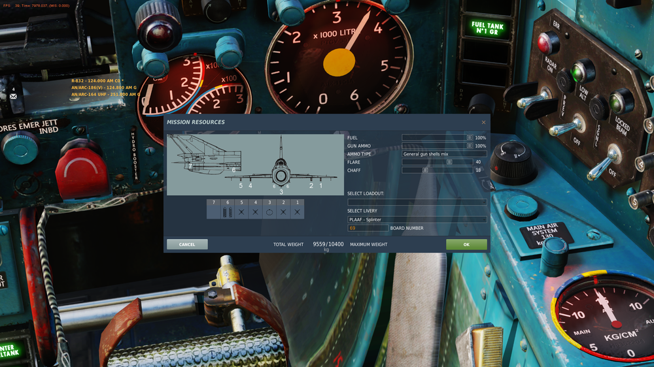The height and width of the screenshot is (367, 654).
Task: Click the CANCEL button
Action: (x=187, y=244)
